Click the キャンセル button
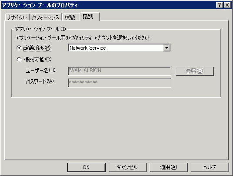The image size is (233, 176). point(128,167)
